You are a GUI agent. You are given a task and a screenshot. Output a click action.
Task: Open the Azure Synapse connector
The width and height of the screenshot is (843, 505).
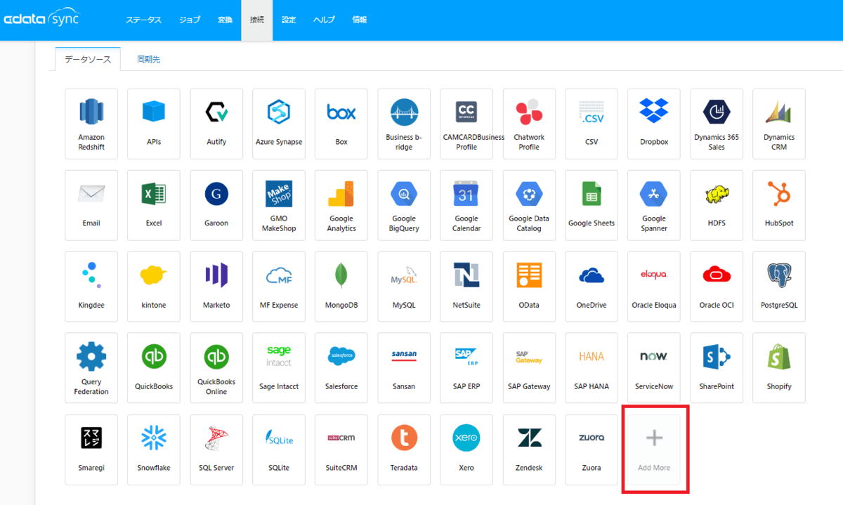tap(279, 124)
